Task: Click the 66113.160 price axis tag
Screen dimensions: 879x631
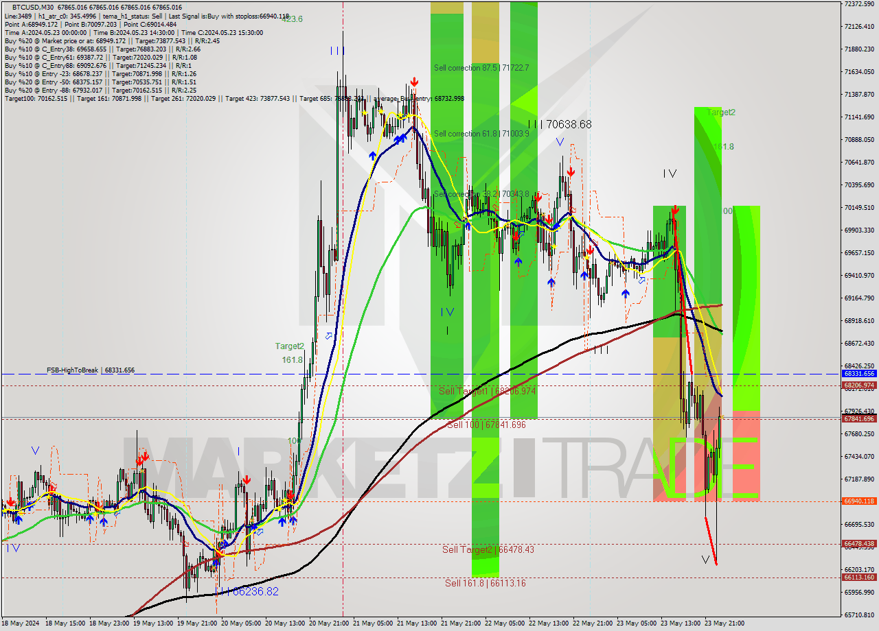Action: [858, 578]
